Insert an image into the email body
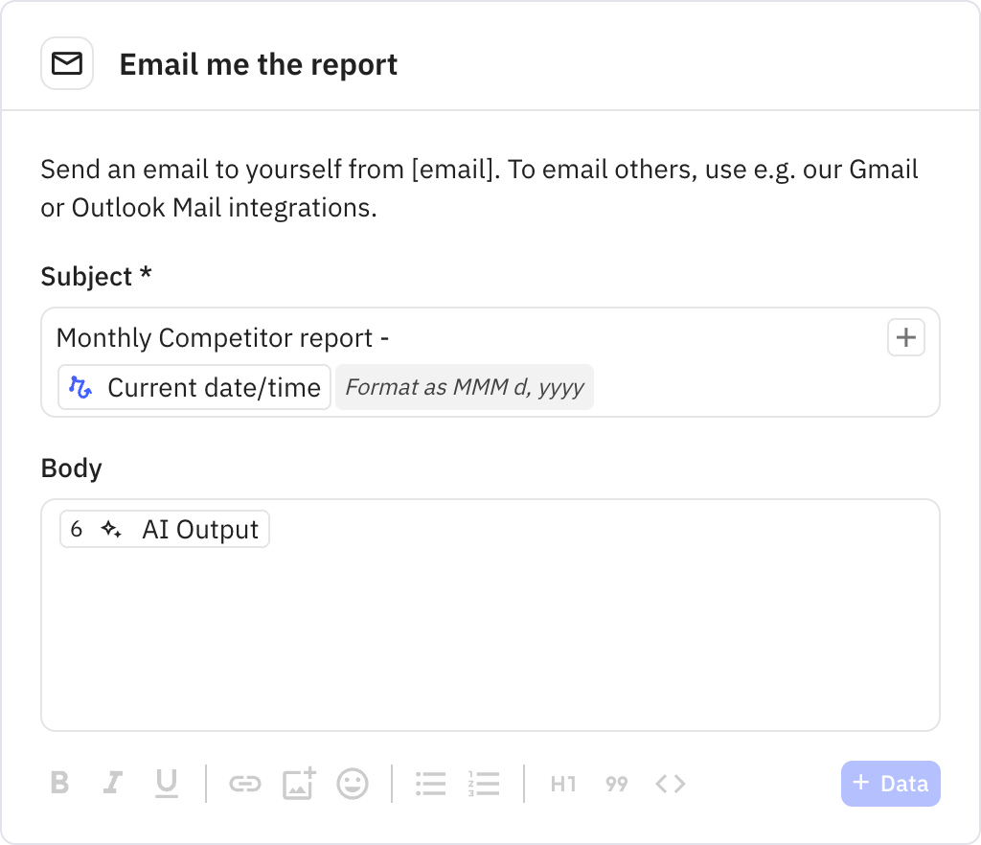The height and width of the screenshot is (845, 981). [299, 784]
